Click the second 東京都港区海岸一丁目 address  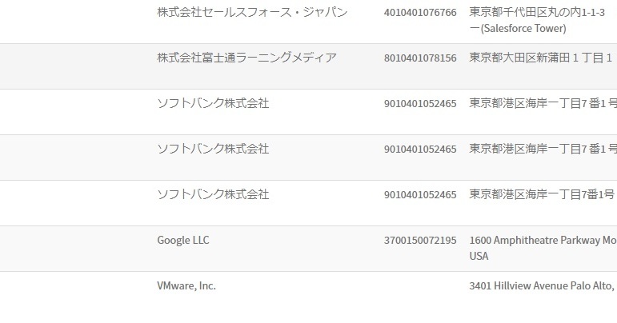[543, 149]
